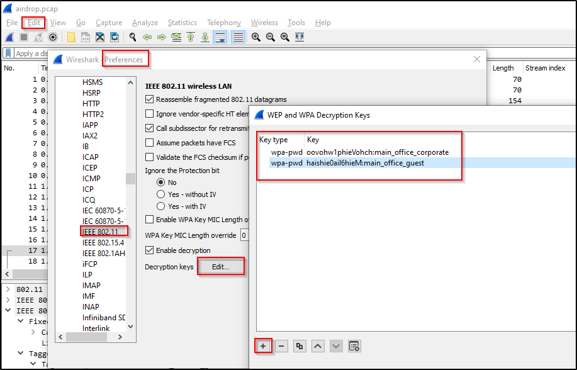Open the Edit menu
This screenshot has width=577, height=370.
coord(33,23)
